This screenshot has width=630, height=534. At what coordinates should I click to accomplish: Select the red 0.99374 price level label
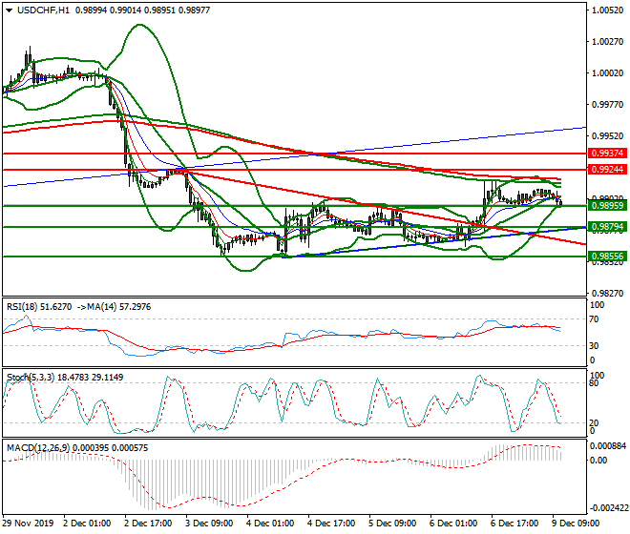pos(607,153)
